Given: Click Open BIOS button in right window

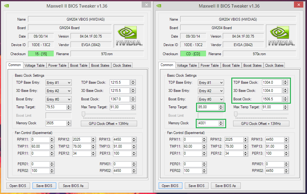Looking at the screenshot, I should pos(170,186).
